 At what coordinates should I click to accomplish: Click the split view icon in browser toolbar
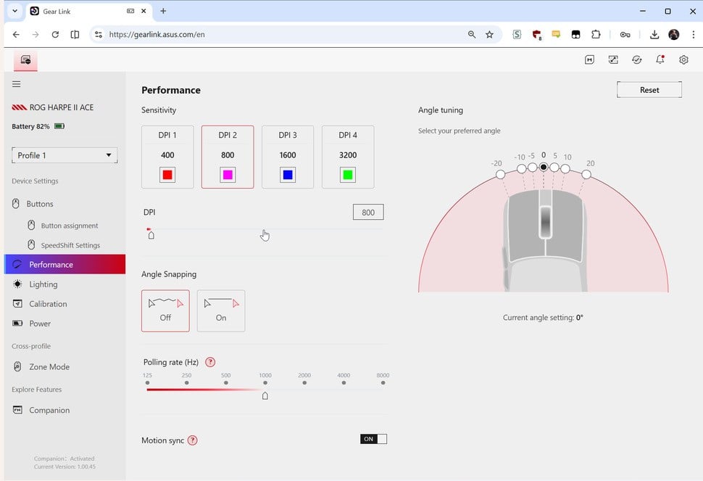(x=75, y=35)
